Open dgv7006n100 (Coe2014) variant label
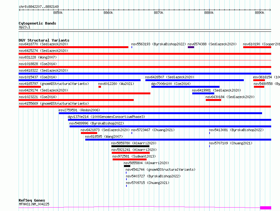The height and width of the screenshot is (211, 280). (171, 84)
